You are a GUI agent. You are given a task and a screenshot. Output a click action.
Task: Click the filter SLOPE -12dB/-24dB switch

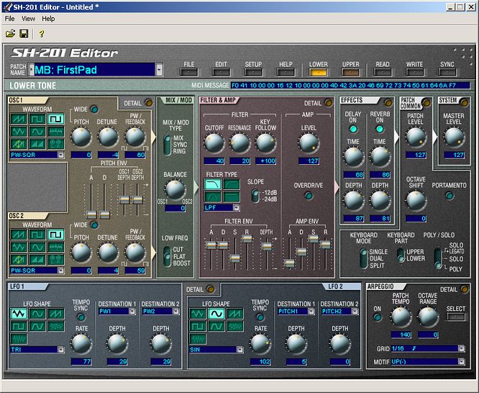coord(255,196)
